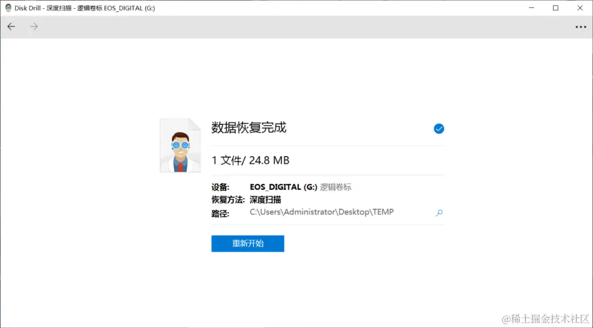
Task: Go back with the left arrow
Action: (x=12, y=26)
